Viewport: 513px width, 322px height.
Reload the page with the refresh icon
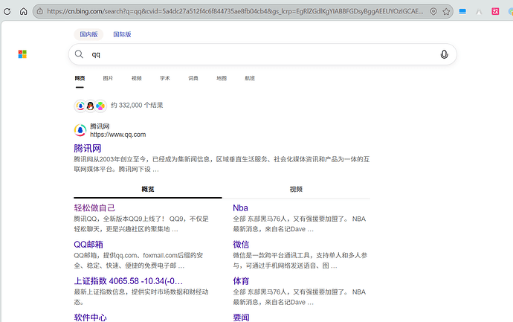click(7, 11)
